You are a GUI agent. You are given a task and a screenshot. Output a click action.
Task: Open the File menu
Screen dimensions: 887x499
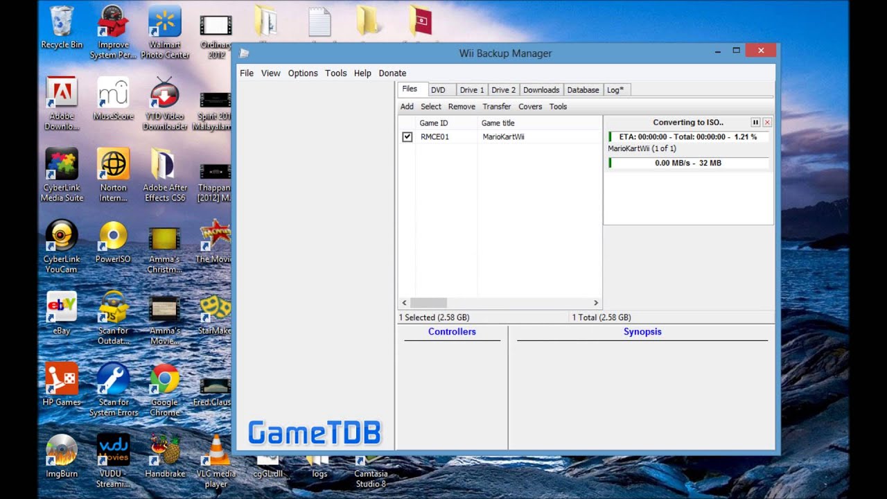247,73
